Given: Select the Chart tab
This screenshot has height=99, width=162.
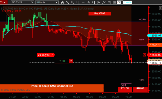Looking at the screenshot, I should click(x=4, y=2).
